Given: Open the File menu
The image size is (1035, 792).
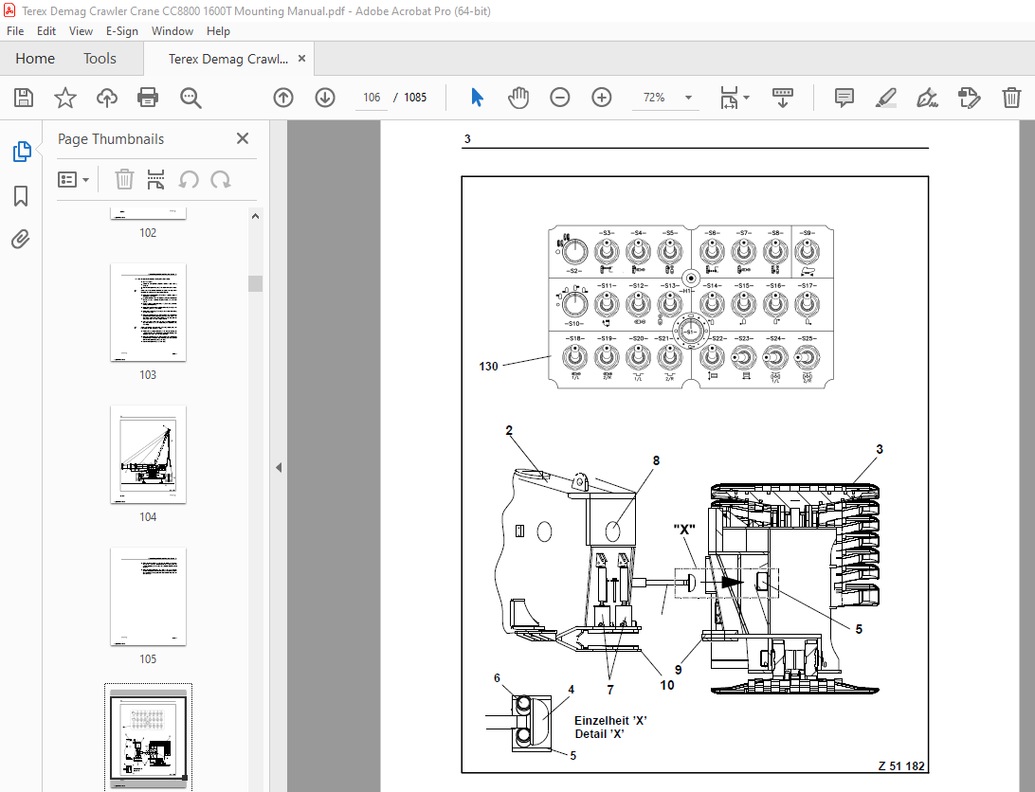Looking at the screenshot, I should click(15, 31).
